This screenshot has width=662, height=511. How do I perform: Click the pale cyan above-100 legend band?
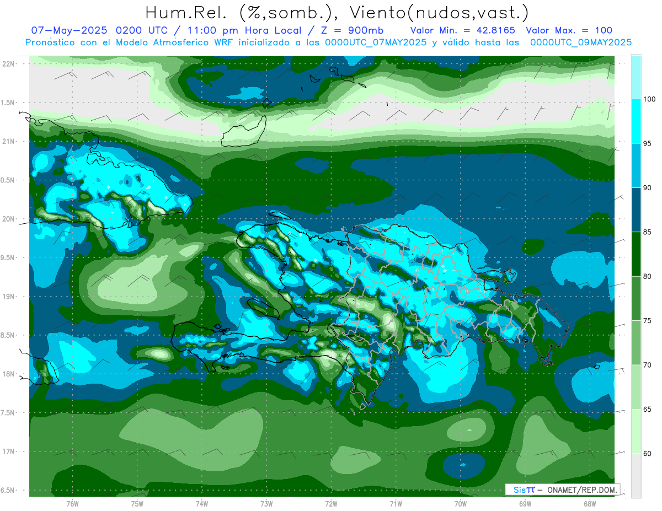click(x=636, y=77)
